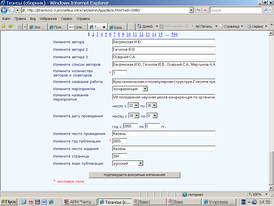Click the Google search magnifier button
The width and height of the screenshot is (274, 206).
point(266,10)
